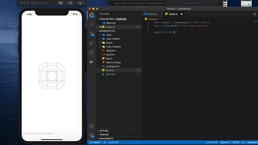Screen dimensions: 258x145
Task: Open the Extensions view
Action: pos(92,52)
